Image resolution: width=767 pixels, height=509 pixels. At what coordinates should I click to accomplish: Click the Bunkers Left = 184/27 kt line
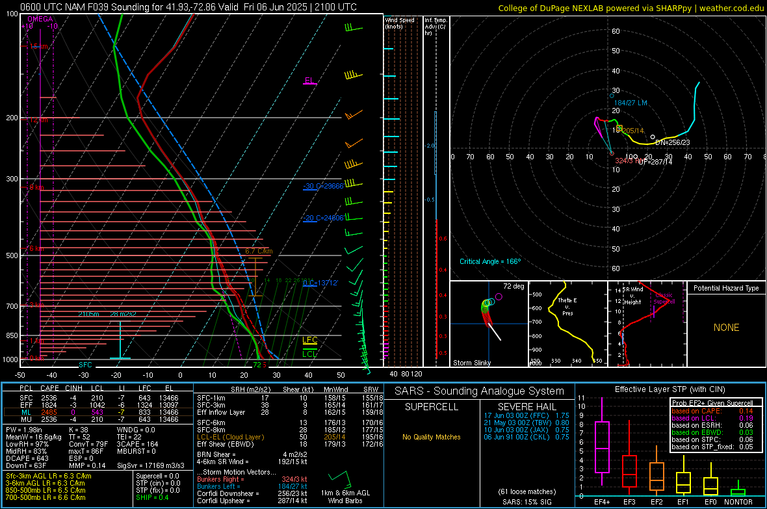pyautogui.click(x=252, y=486)
